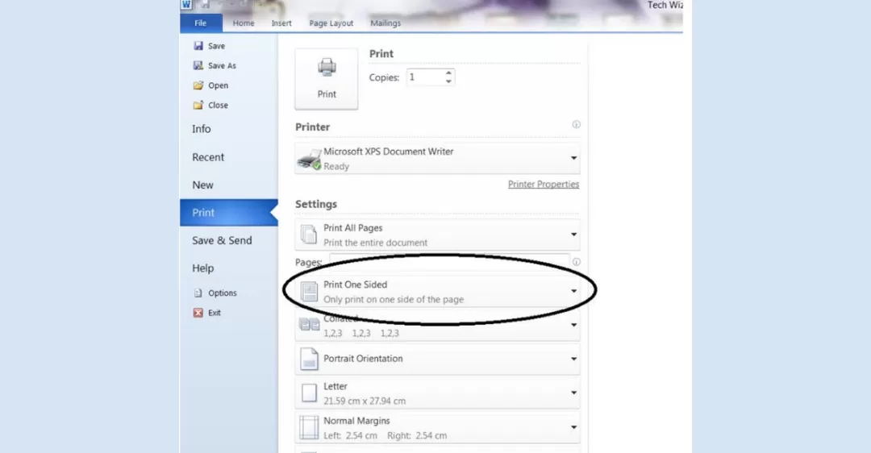871x453 pixels.
Task: Click the printer info icon
Action: [x=576, y=125]
